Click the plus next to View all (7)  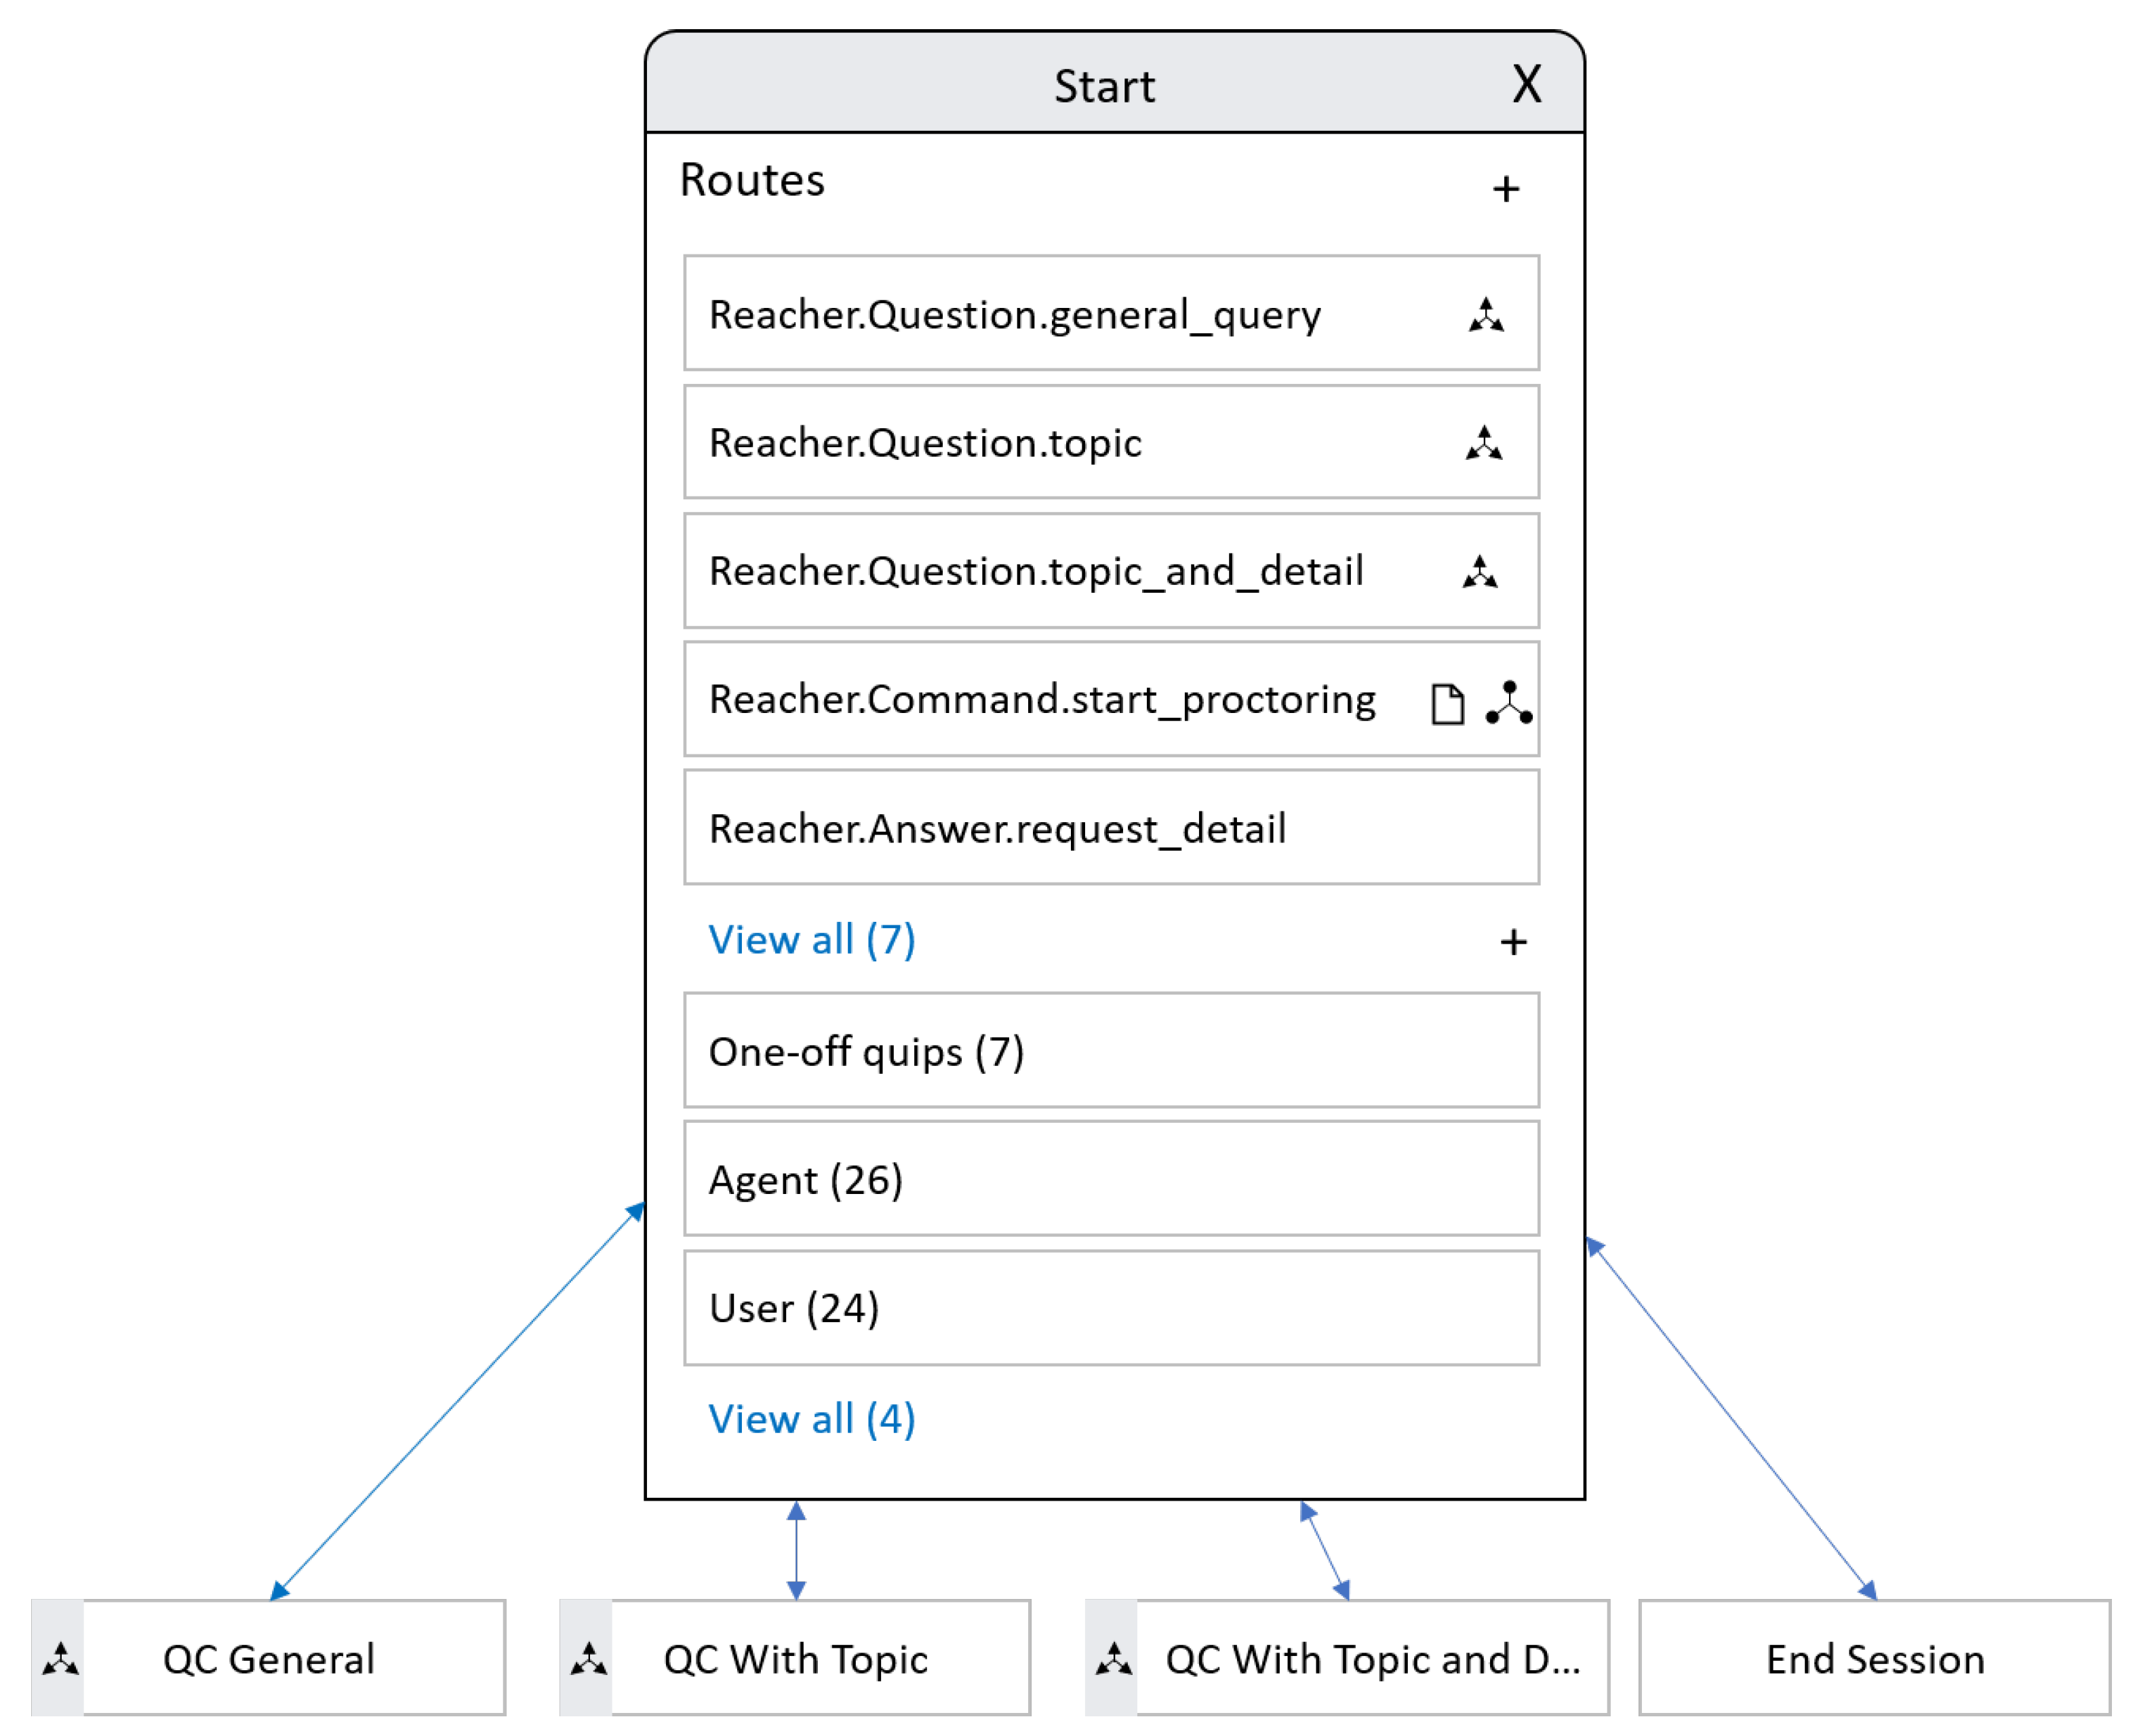click(1512, 941)
